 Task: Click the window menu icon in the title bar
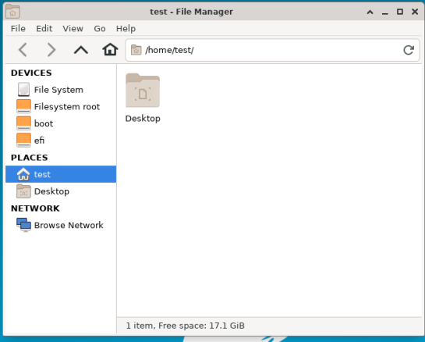[12, 12]
